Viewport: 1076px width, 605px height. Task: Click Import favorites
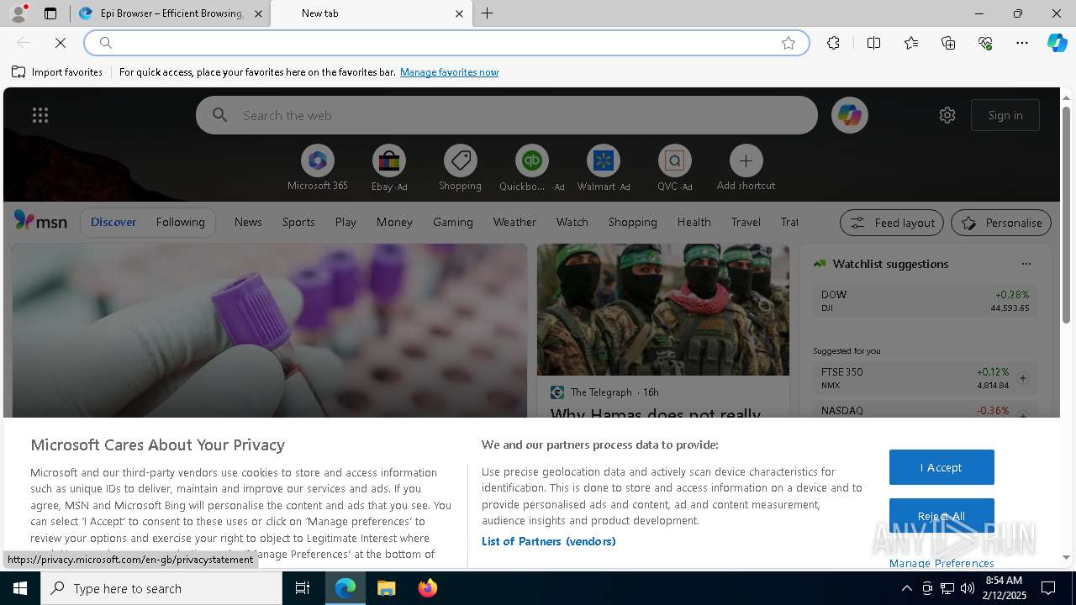pos(57,72)
